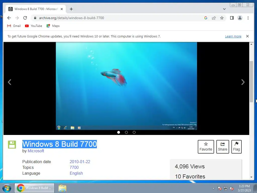The height and width of the screenshot is (193, 257).
Task: Open a new tab
Action: point(71,9)
